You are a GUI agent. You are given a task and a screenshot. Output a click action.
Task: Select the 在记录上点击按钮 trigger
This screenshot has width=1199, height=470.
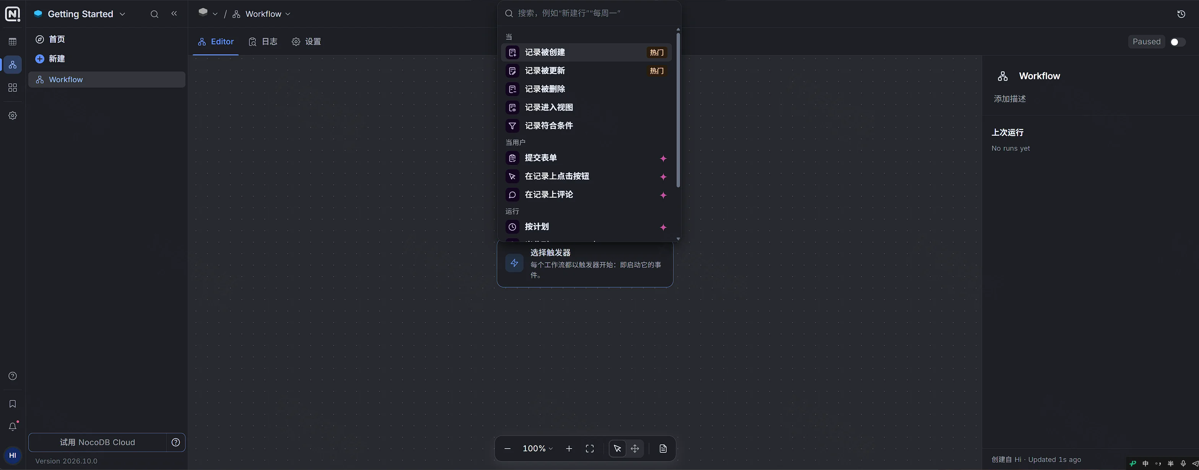586,176
